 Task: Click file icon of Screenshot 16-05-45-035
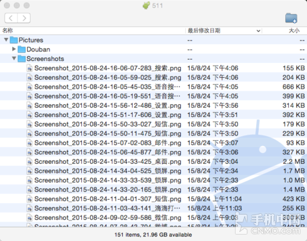coord(30,87)
